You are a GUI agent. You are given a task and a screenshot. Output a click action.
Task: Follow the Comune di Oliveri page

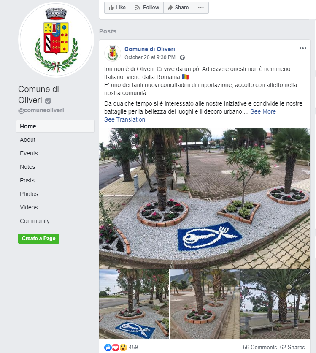147,8
